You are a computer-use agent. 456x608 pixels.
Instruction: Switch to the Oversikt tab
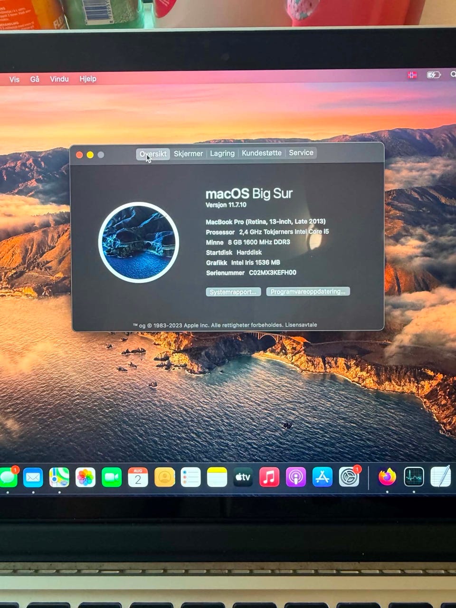[x=153, y=154]
